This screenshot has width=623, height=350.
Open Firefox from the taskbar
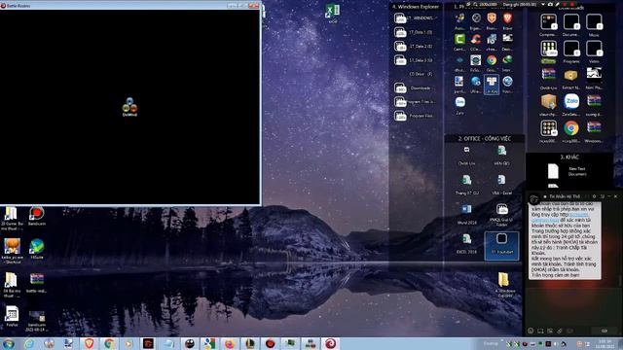230,343
